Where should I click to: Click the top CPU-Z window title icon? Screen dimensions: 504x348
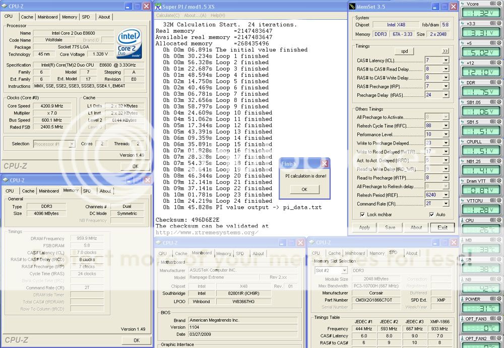tap(5, 6)
